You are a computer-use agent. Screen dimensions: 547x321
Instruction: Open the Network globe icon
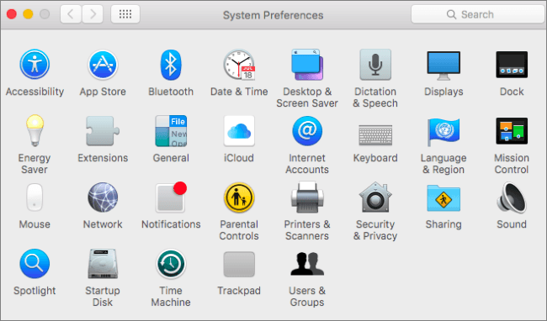(103, 197)
